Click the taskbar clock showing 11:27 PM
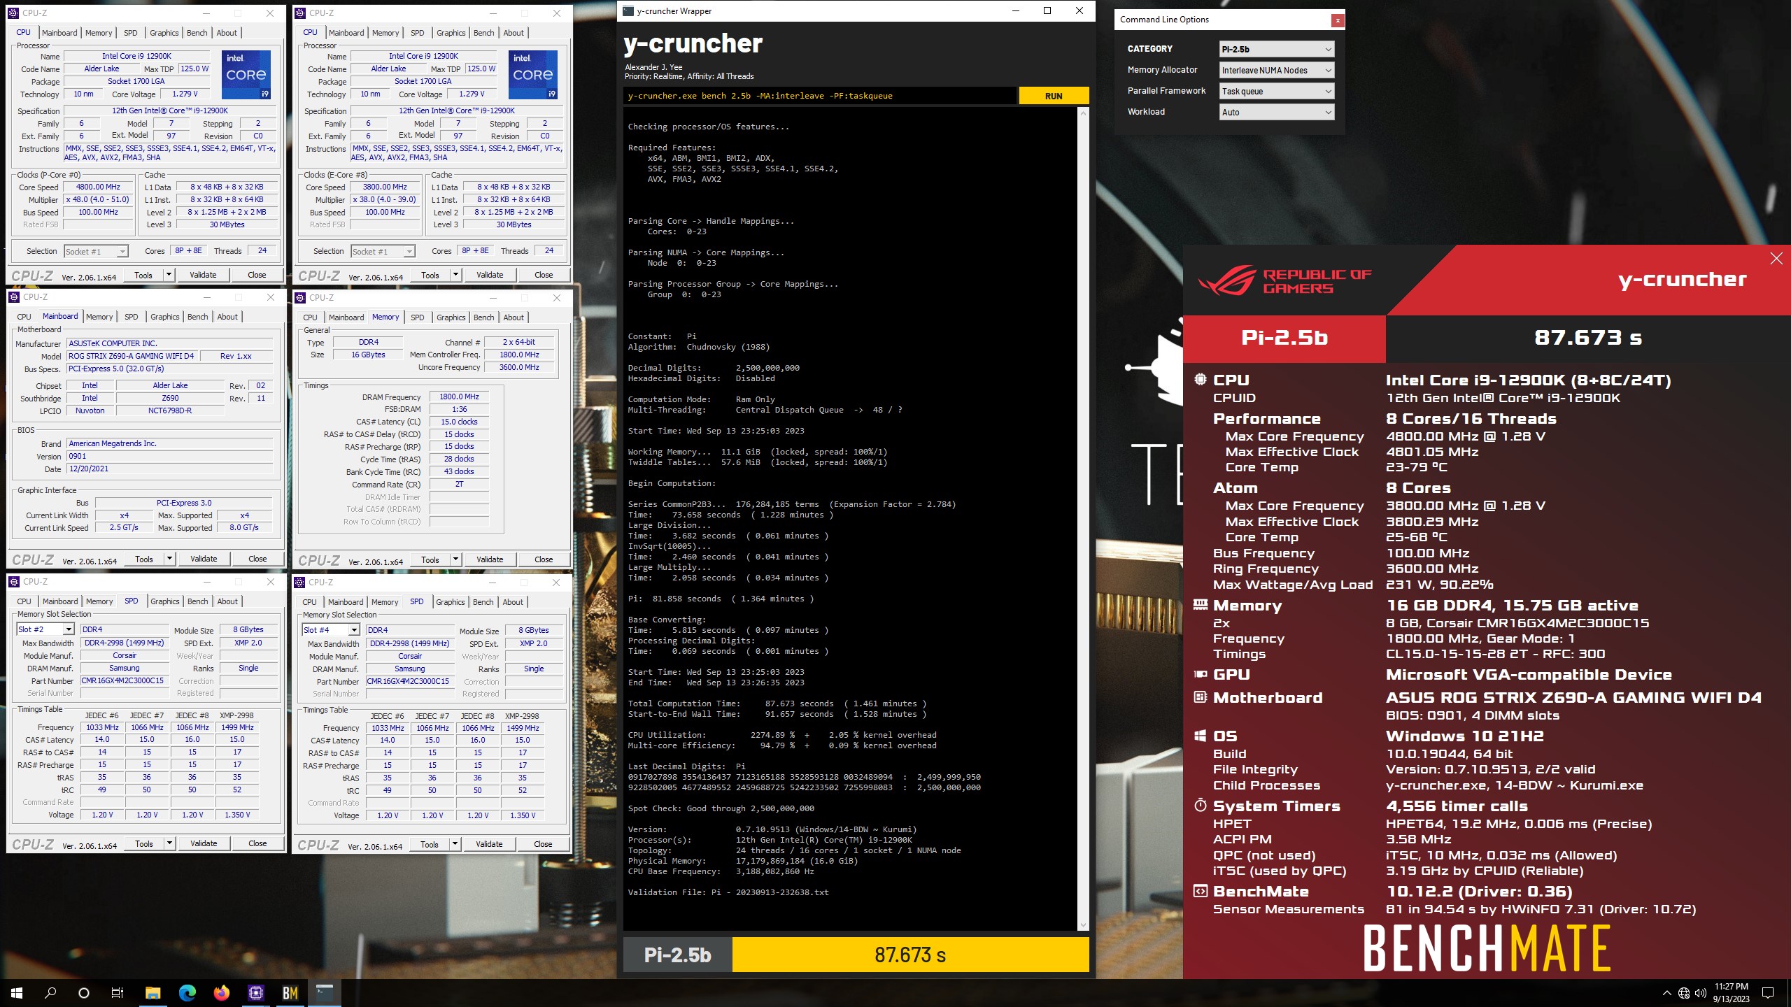The height and width of the screenshot is (1007, 1791). click(1731, 992)
